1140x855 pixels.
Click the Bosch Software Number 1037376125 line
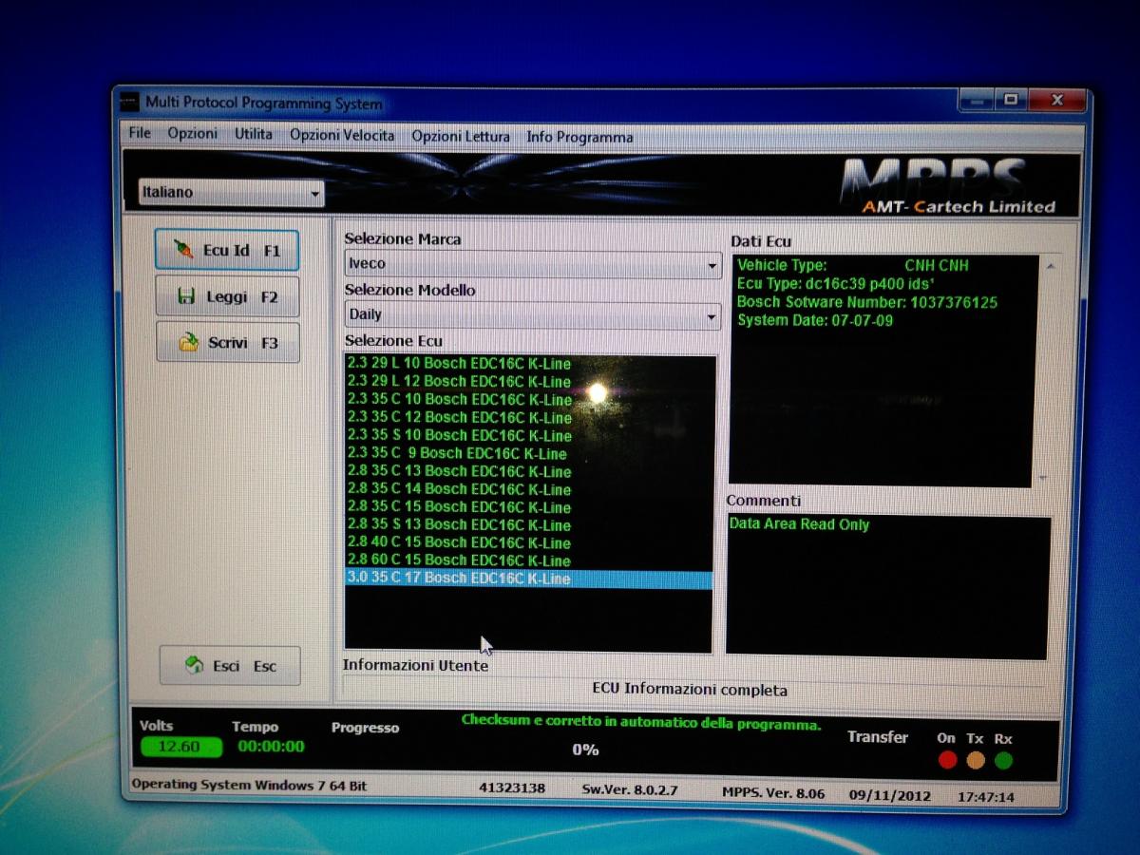coord(867,303)
